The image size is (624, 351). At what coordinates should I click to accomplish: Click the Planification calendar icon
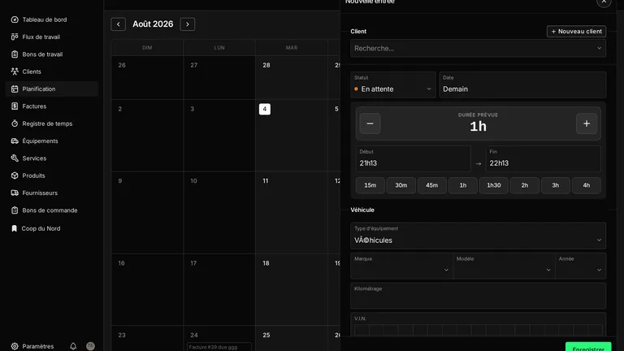tap(15, 89)
